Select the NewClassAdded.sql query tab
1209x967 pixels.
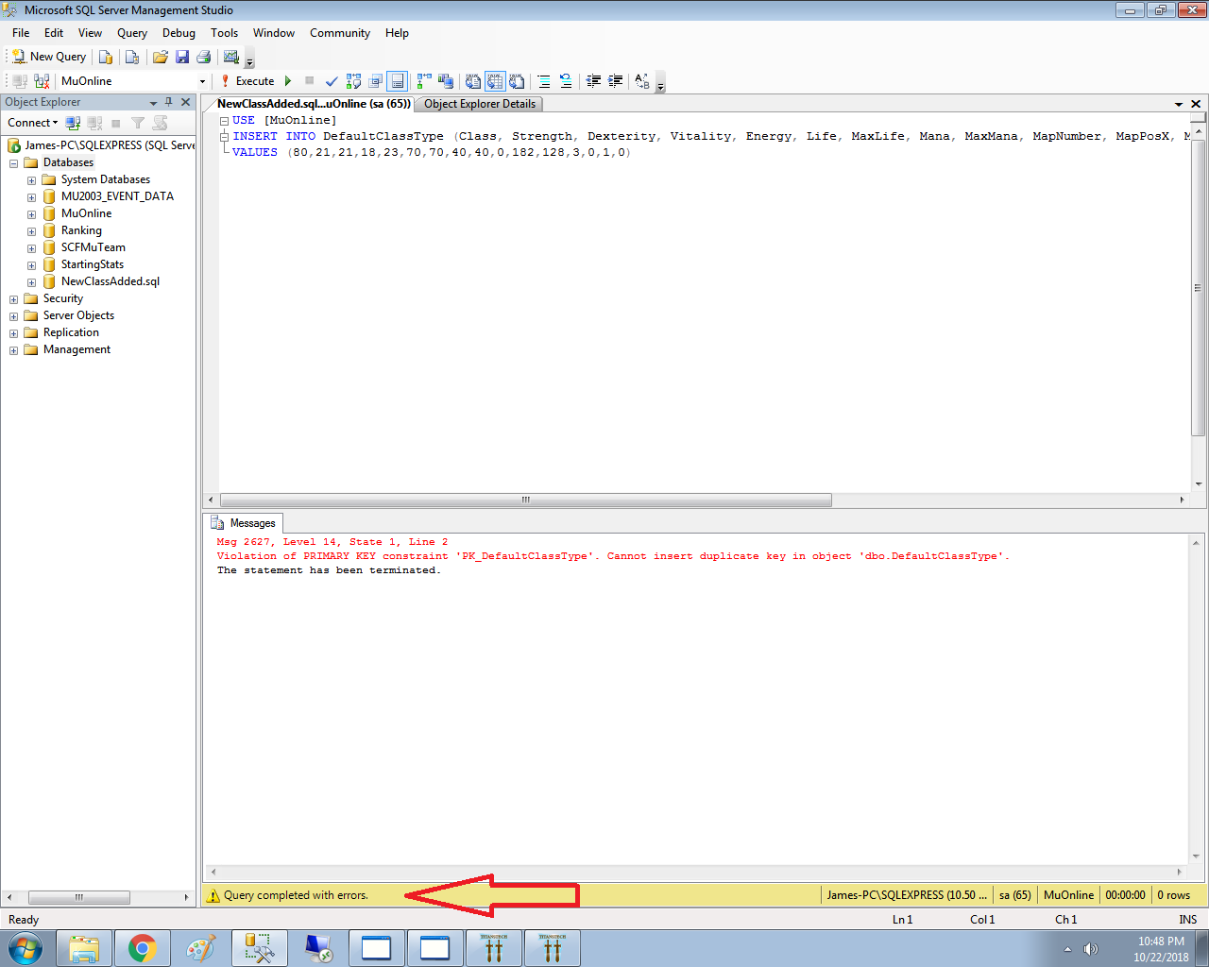coord(314,104)
